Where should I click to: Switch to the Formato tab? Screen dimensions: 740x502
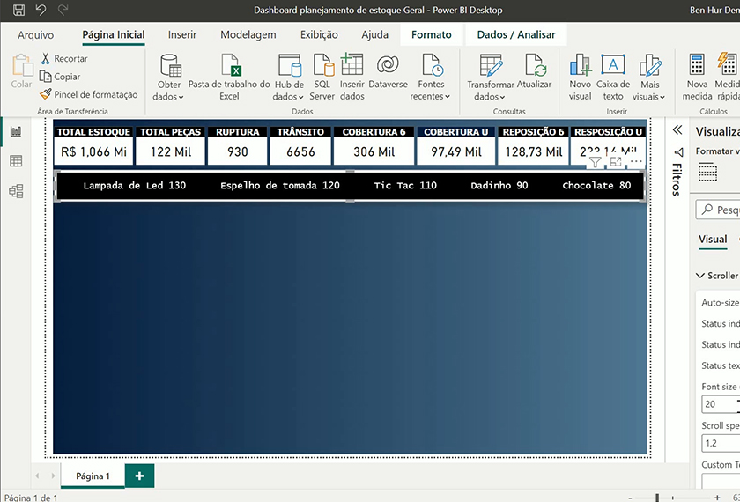431,34
